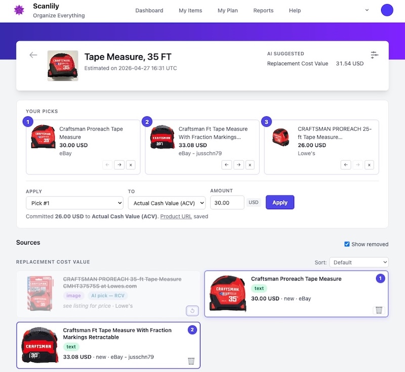This screenshot has height=372, width=405.
Task: Click the Amount input field
Action: (227, 203)
